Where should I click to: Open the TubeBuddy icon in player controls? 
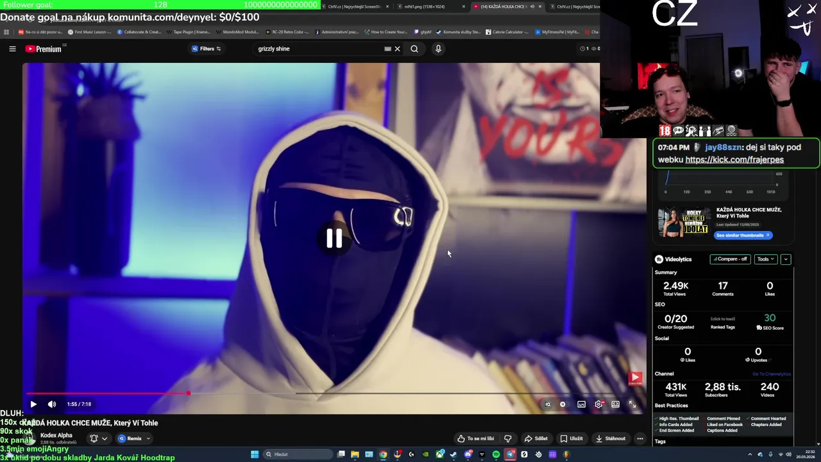click(x=547, y=404)
